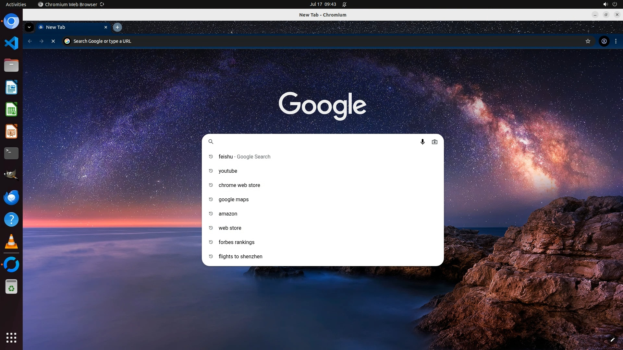Select the google maps suggestion

[233, 199]
